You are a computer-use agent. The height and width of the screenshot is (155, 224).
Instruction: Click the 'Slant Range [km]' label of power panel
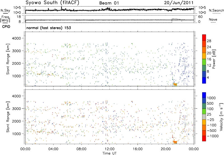click(8, 59)
